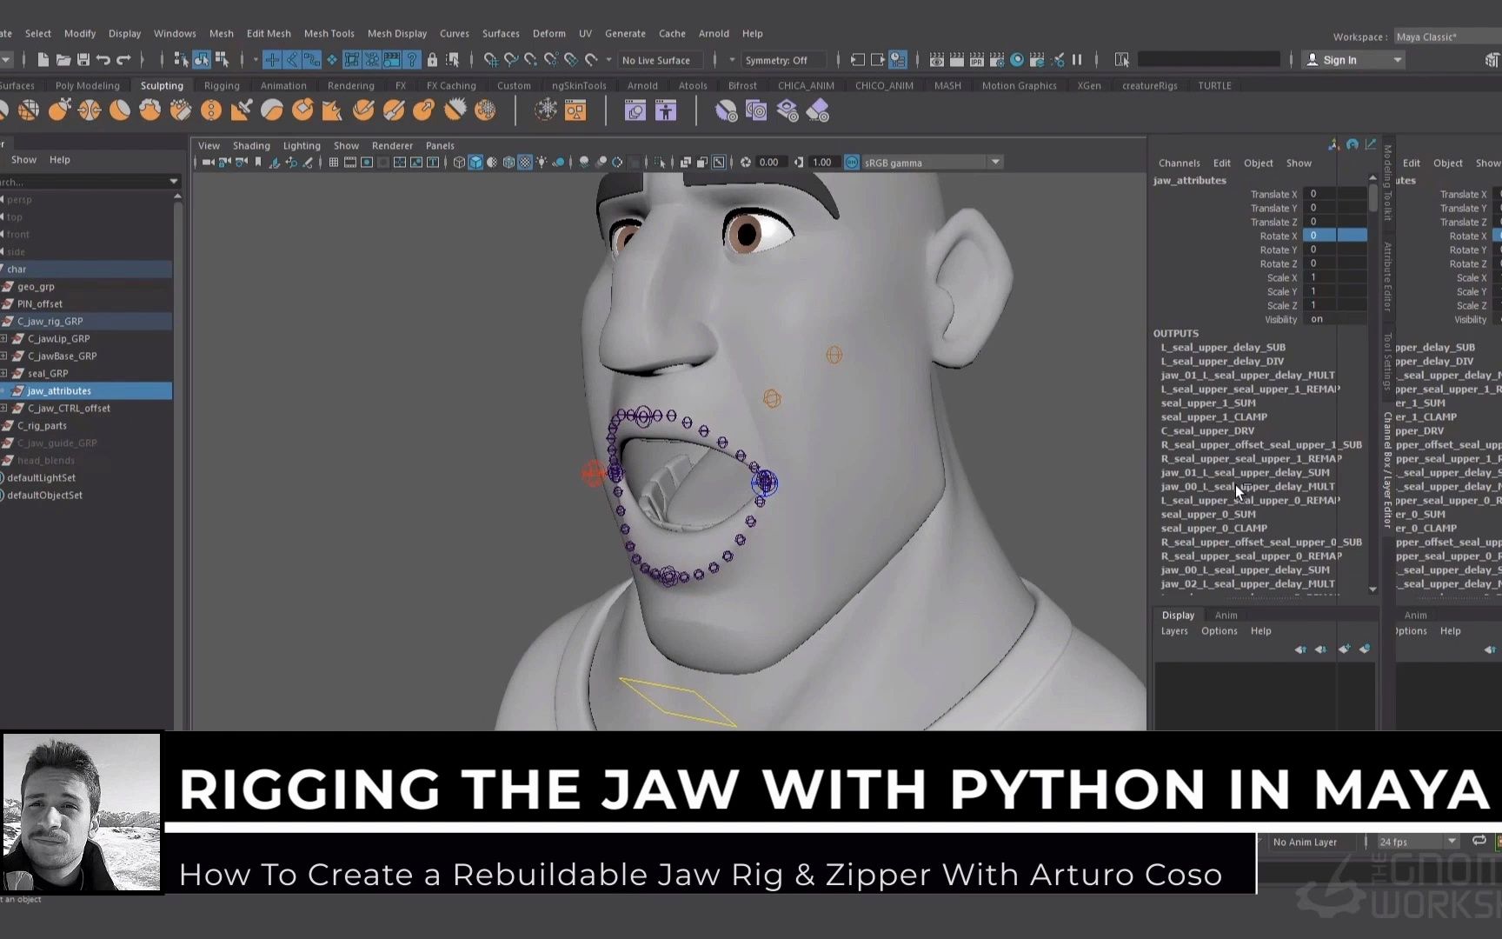Switch to the Rigging shelf tab
Screen dimensions: 1502x939
[222, 85]
